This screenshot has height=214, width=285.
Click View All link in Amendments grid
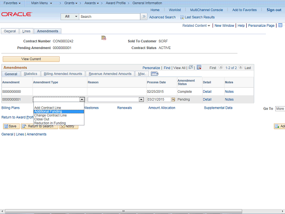(x=179, y=68)
